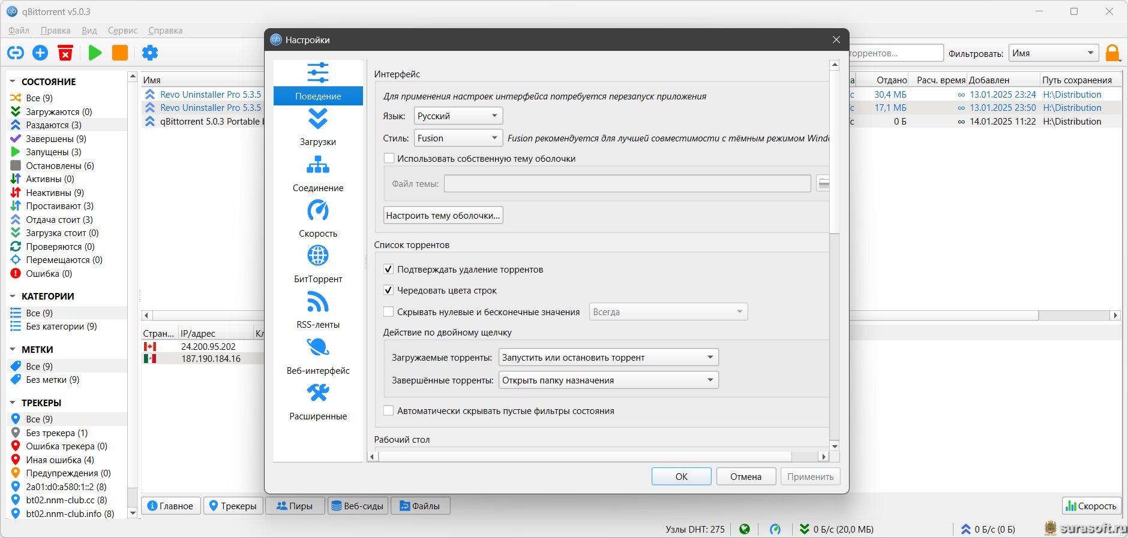Click Настроить тему оболочки button
This screenshot has height=538, width=1128.
click(x=443, y=215)
